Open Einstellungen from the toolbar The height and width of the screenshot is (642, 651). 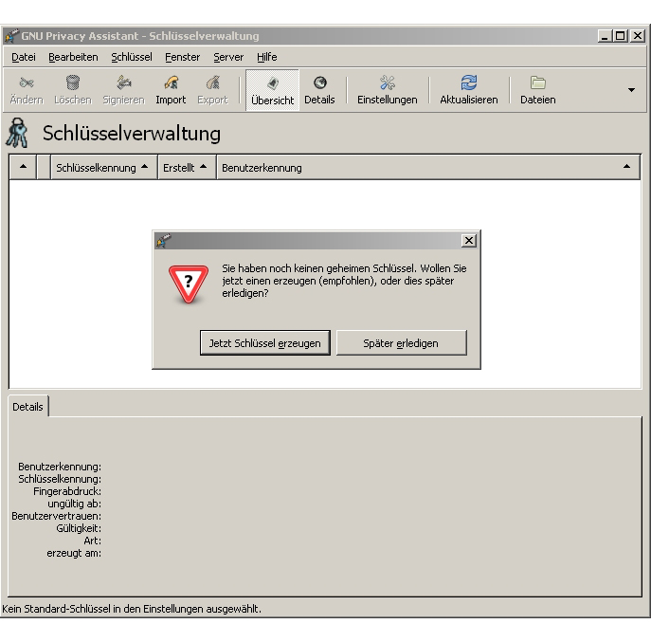[387, 90]
